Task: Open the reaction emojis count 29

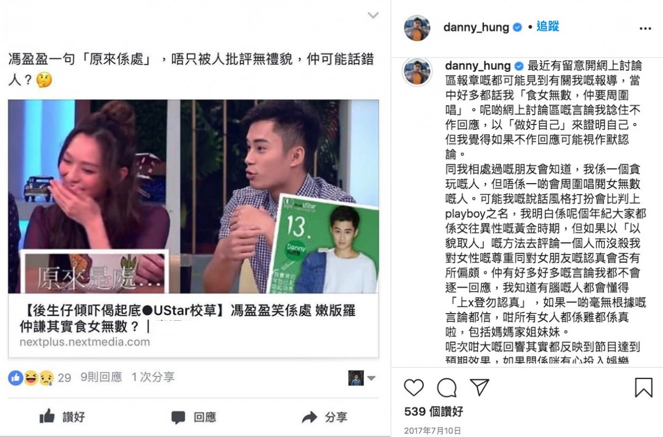Action: tap(40, 378)
